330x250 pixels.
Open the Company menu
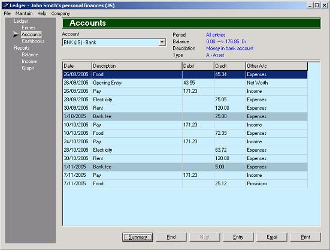click(60, 13)
